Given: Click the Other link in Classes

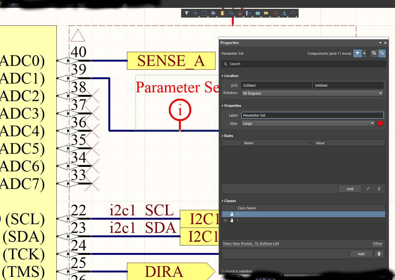Looking at the screenshot, I should (378, 244).
